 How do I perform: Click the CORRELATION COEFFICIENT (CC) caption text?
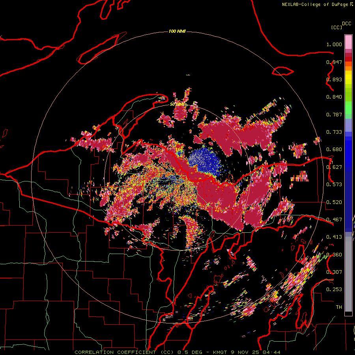pyautogui.click(x=124, y=352)
